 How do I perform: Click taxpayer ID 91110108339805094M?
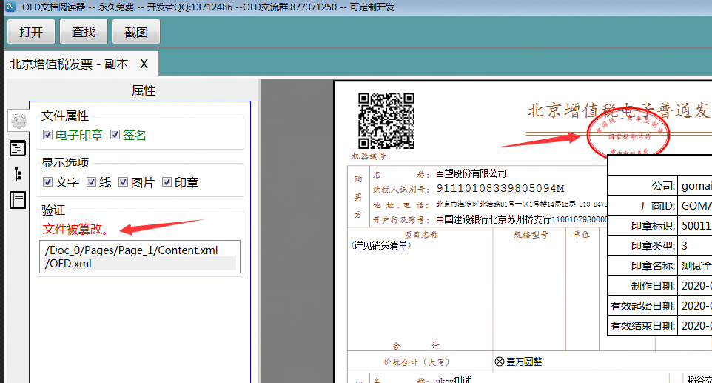[x=500, y=188]
